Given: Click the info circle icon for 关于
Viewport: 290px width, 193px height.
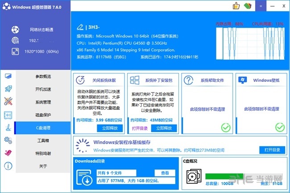Looking at the screenshot, I should 8,166.
